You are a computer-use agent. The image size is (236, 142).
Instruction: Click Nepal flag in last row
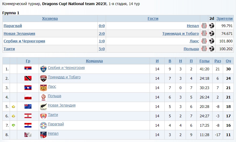tap(28, 135)
